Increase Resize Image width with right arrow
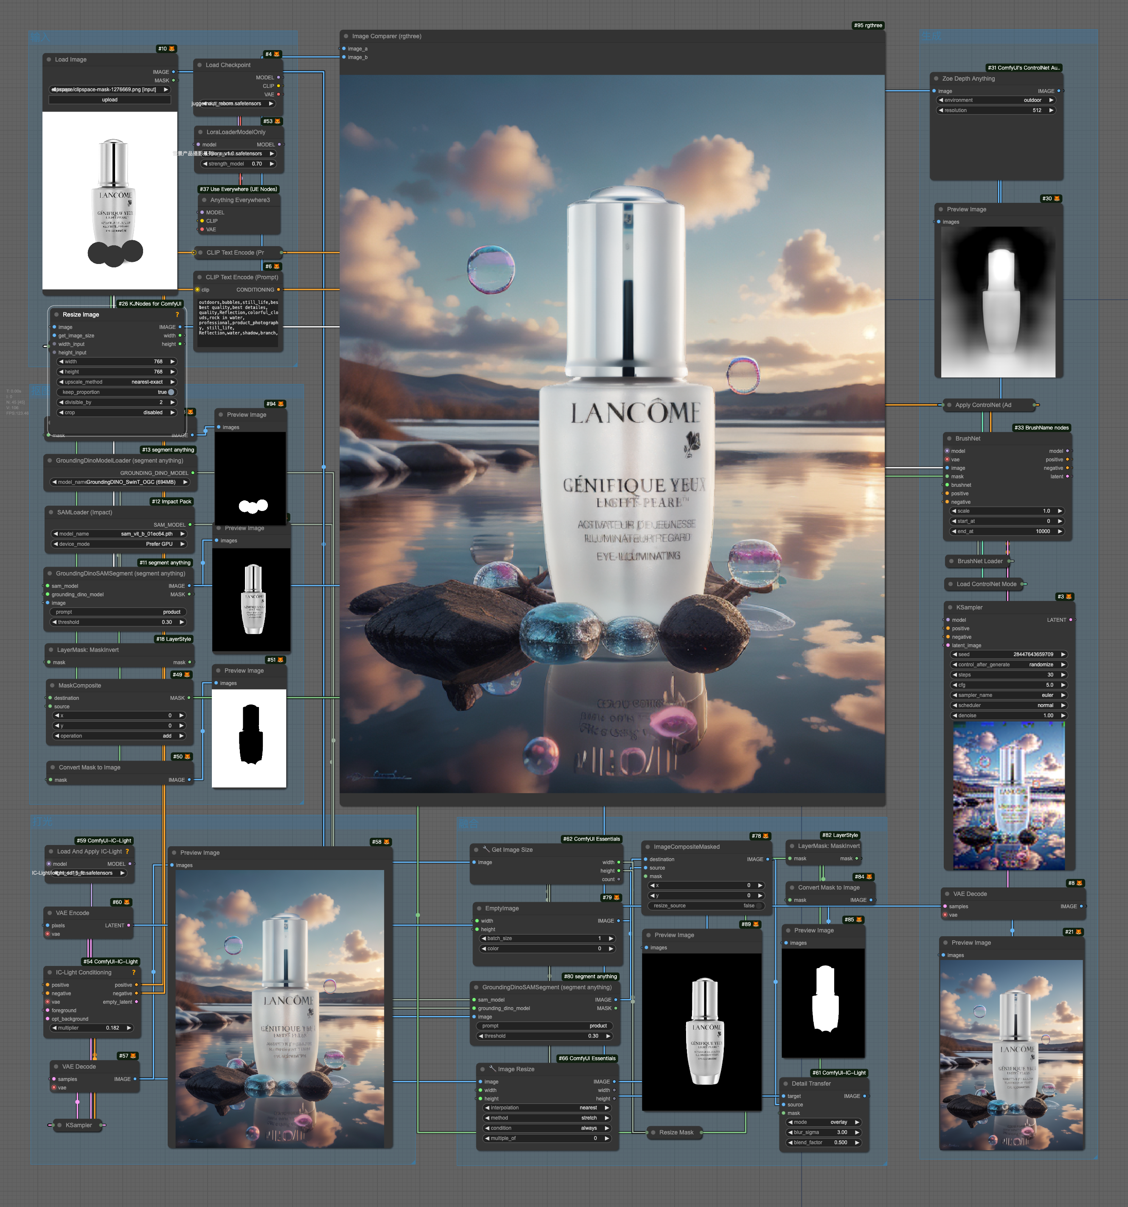 point(172,362)
